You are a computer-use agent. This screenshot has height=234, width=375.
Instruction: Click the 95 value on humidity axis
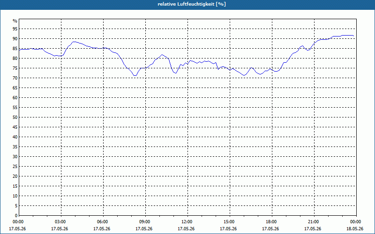(x=15, y=29)
